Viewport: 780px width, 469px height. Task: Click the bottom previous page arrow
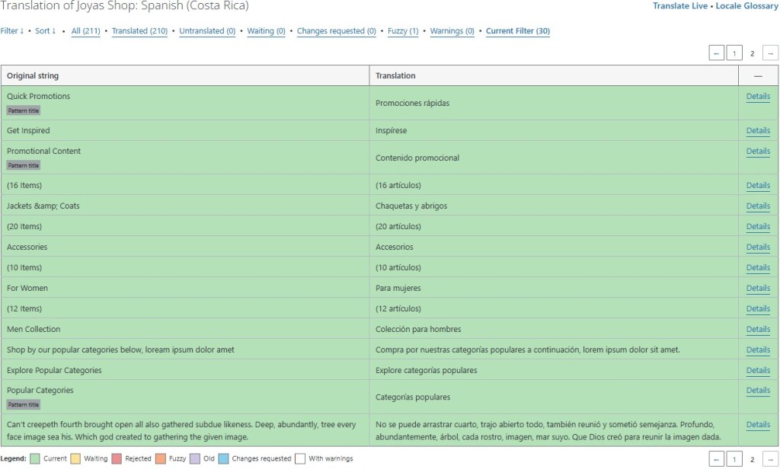[716, 459]
